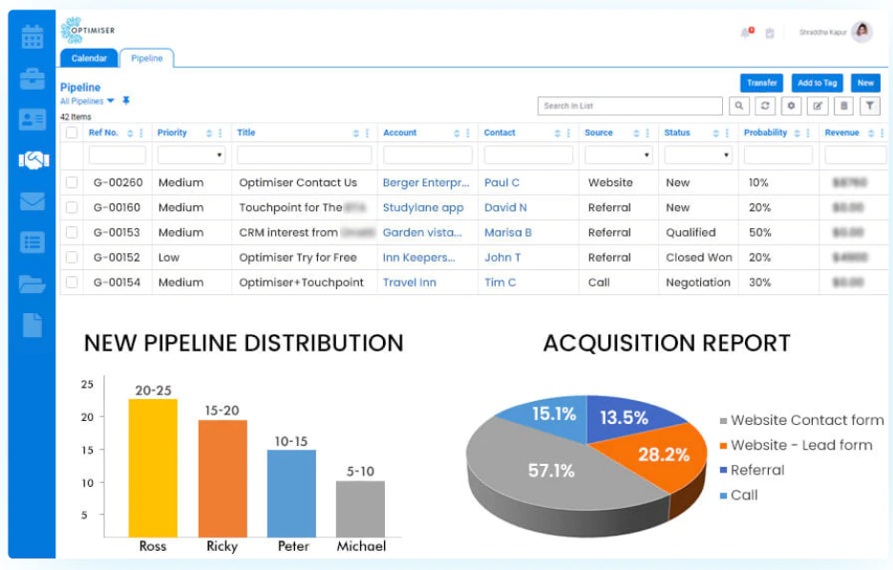This screenshot has height=570, width=893.
Task: Click the Search in List field
Action: tap(630, 106)
